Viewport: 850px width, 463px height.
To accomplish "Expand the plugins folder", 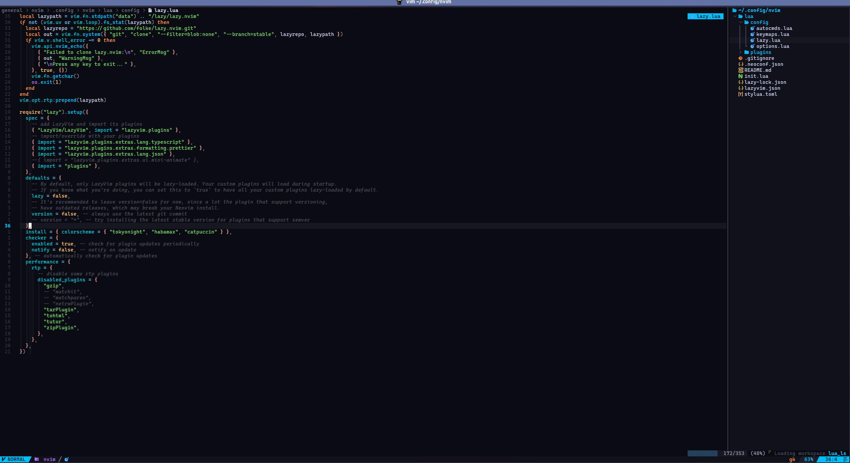I will click(741, 52).
